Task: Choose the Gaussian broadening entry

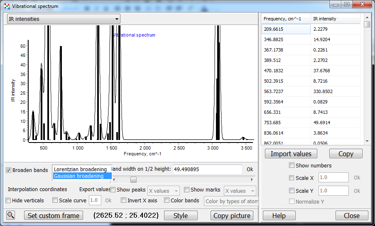Action: 79,176
